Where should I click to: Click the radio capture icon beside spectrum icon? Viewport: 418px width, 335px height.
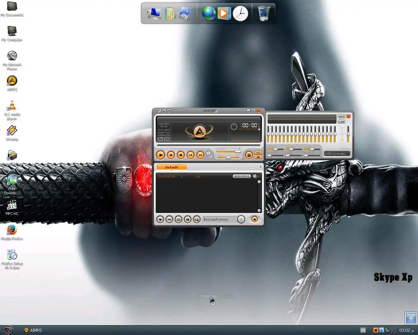[167, 139]
